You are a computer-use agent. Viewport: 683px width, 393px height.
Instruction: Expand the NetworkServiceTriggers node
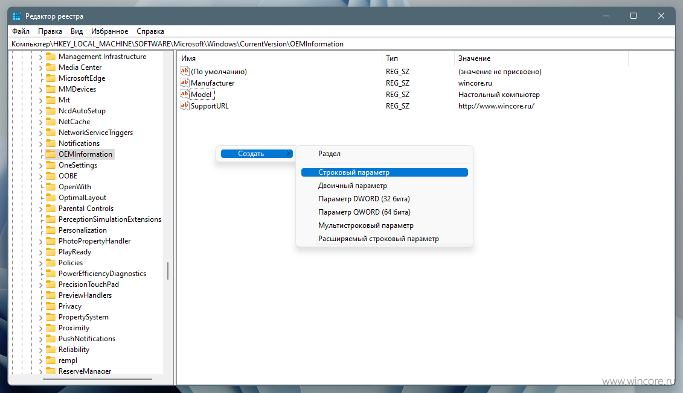40,133
